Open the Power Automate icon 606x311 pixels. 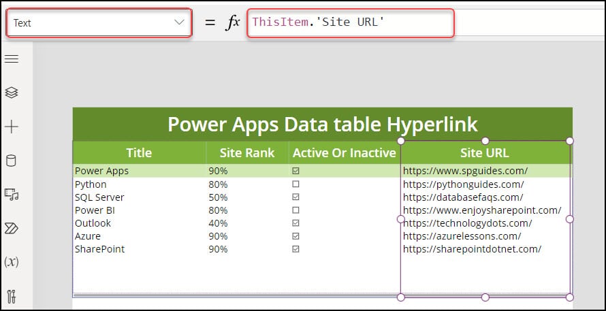[11, 229]
